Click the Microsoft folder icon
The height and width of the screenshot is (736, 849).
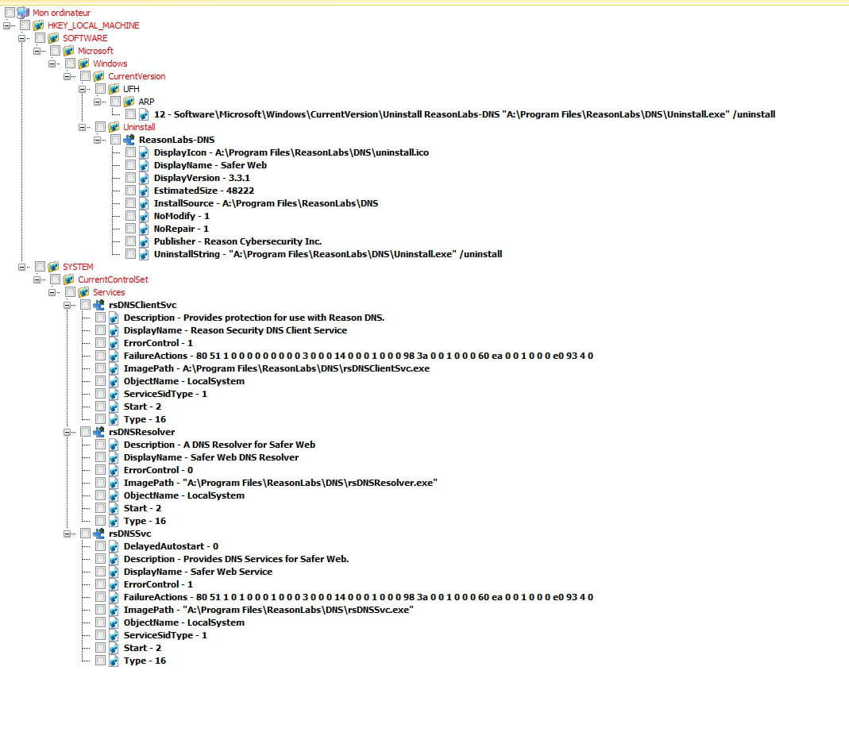point(68,51)
